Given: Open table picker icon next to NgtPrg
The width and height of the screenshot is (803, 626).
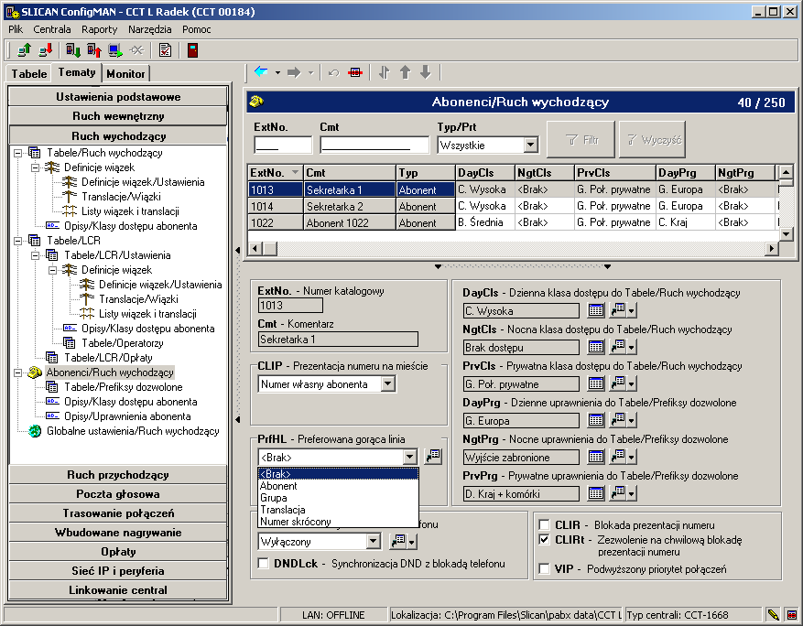Looking at the screenshot, I should [595, 457].
